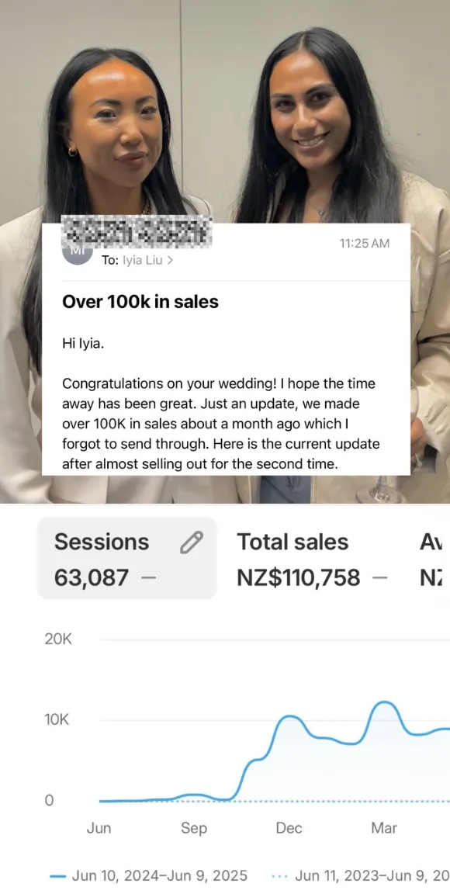Open the Iyia Liu recipient link

(143, 261)
